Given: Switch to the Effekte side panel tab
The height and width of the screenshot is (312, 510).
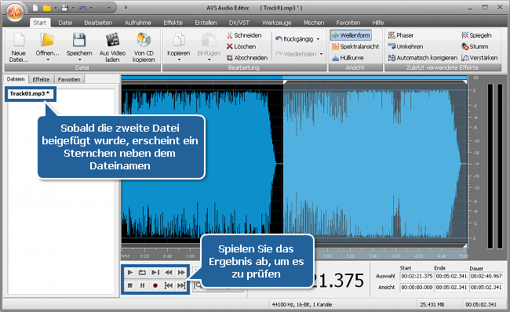Looking at the screenshot, I should tap(41, 79).
